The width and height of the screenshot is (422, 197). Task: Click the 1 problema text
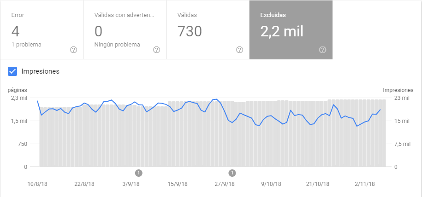[26, 45]
